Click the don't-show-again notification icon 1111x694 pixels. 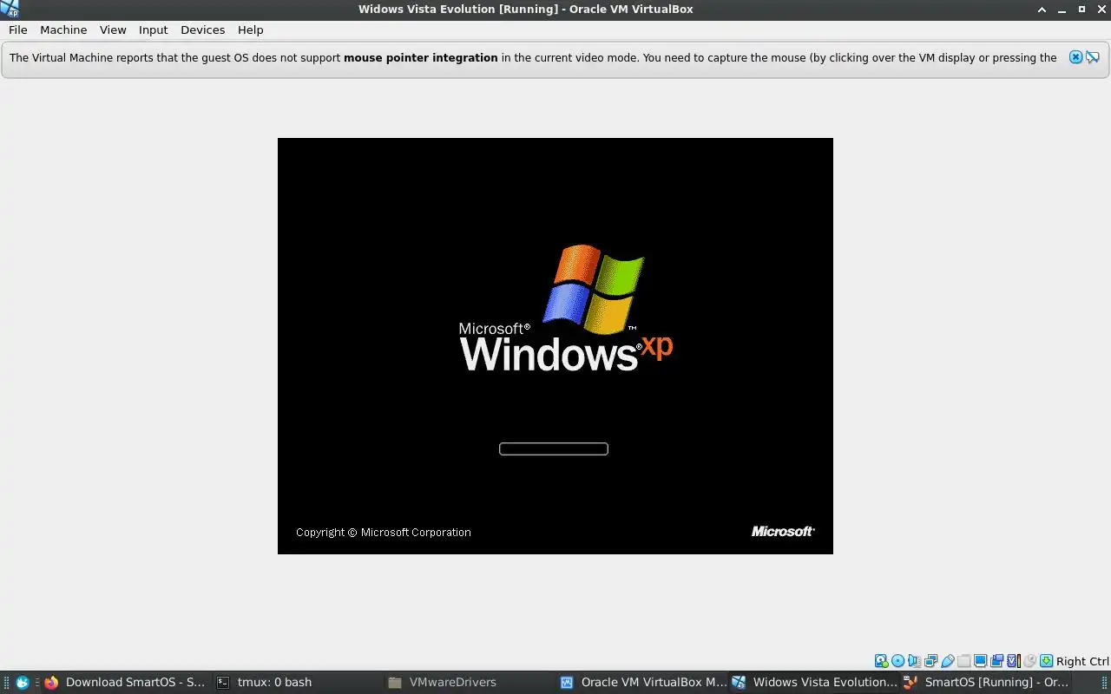pyautogui.click(x=1093, y=57)
